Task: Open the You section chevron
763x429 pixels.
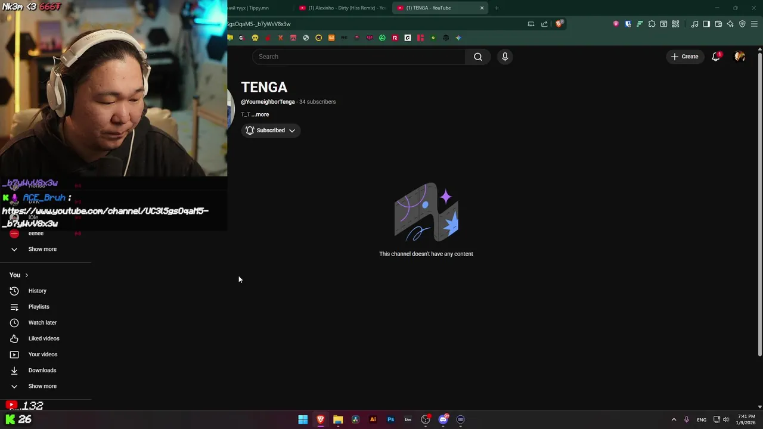Action: coord(26,275)
